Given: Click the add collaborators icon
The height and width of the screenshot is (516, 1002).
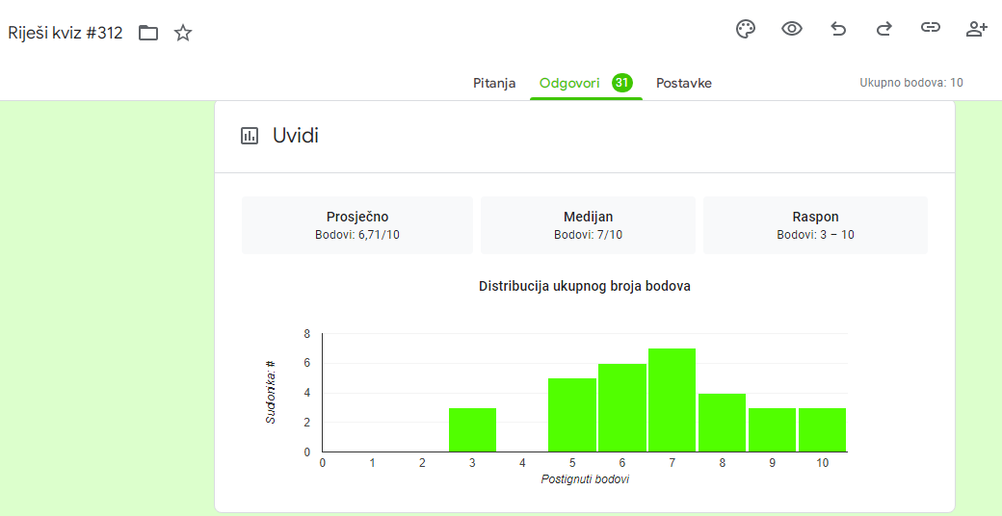Looking at the screenshot, I should tap(976, 29).
